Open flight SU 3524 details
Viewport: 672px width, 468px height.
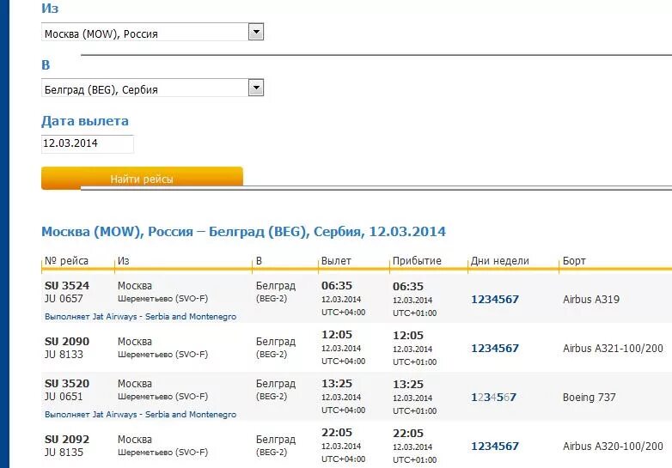click(67, 286)
